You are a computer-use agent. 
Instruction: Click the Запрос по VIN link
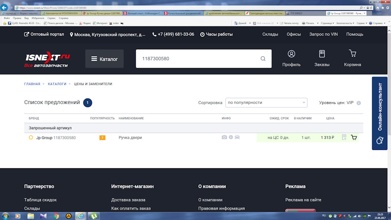(323, 35)
